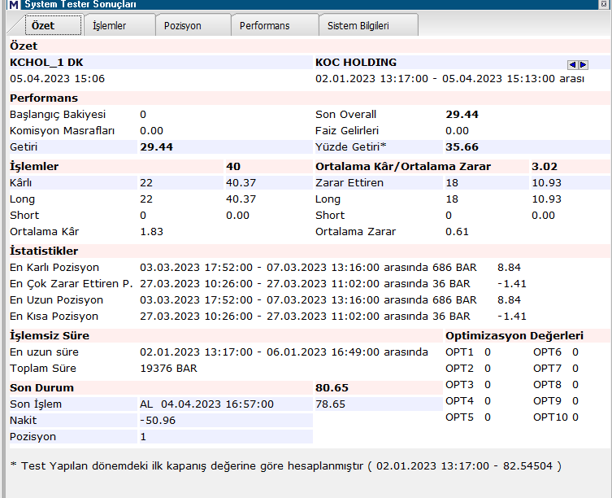
Task: Click the En Karlı Pozisyon label
Action: click(54, 268)
